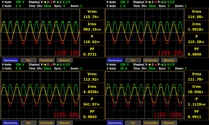Click the red 110V-20% label
Image resolution: width=209 pixels, height=125 pixels.
pyautogui.click(x=171, y=53)
